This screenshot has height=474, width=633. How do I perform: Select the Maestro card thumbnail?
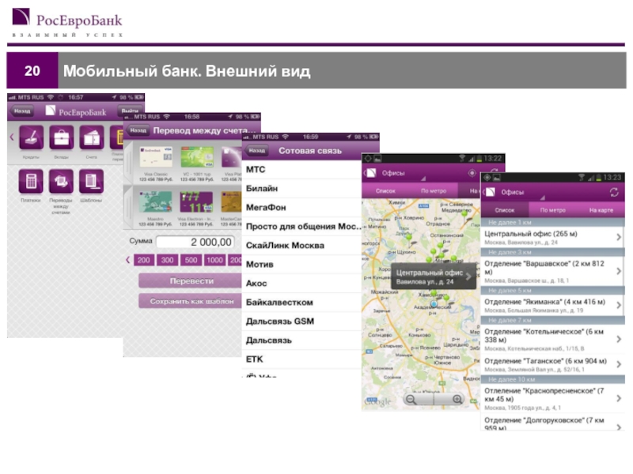[x=155, y=201]
